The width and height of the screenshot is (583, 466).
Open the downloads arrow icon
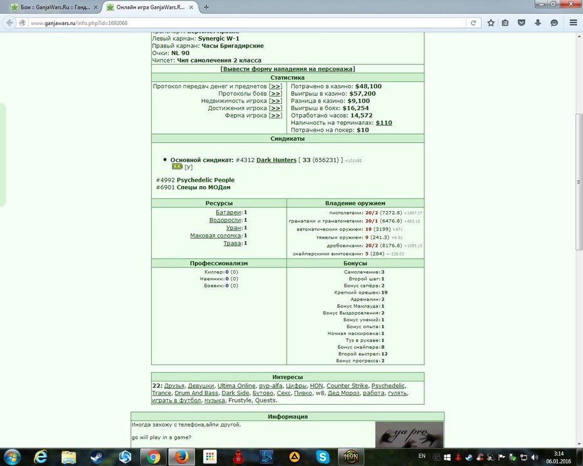tap(538, 23)
